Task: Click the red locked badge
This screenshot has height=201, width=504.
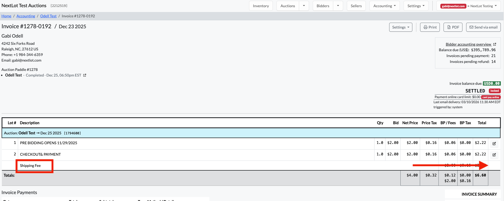Action: (495, 91)
